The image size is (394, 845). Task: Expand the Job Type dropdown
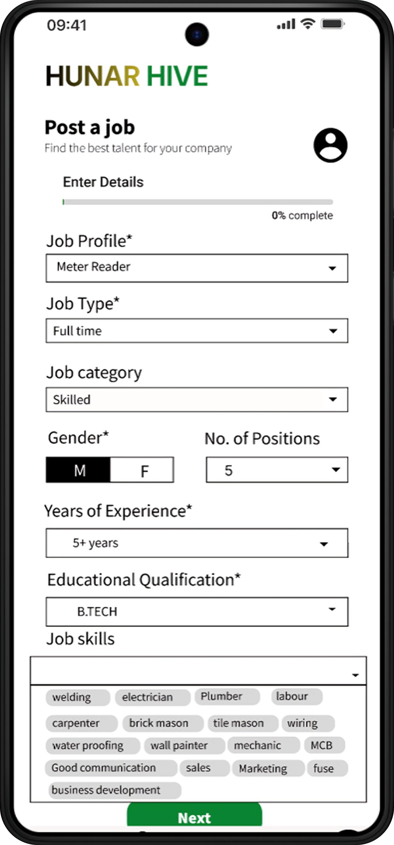197,331
